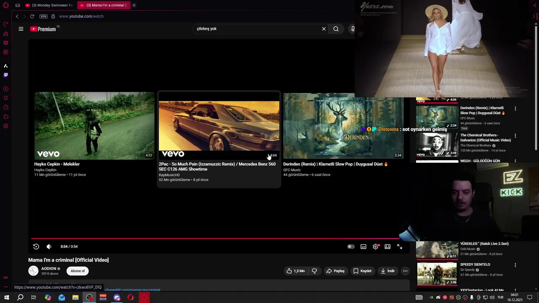Open the Aria AI icon in Opera sidebar
Viewport: 539px width, 303px height.
(6, 66)
